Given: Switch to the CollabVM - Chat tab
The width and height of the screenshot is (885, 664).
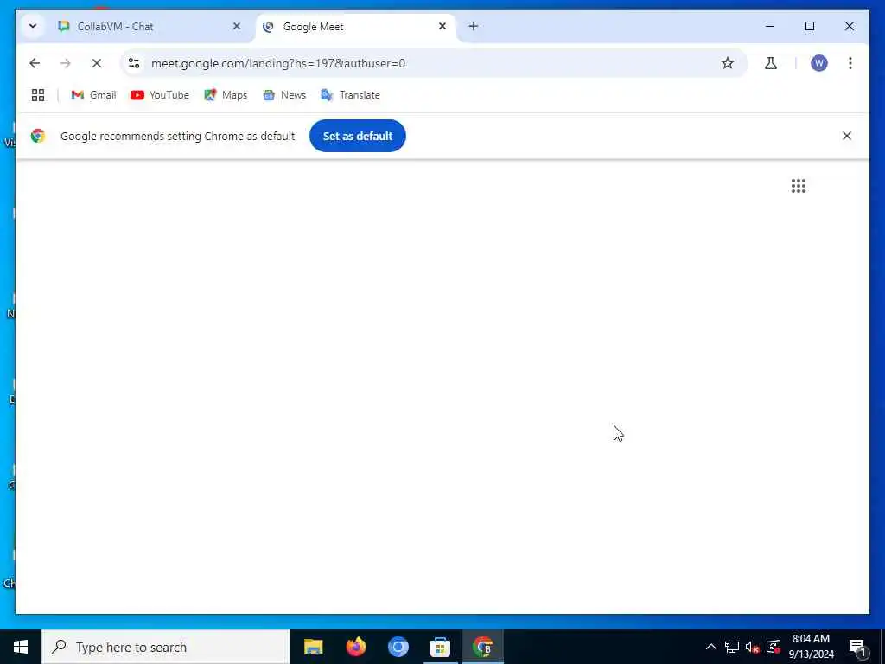Looking at the screenshot, I should click(x=150, y=27).
